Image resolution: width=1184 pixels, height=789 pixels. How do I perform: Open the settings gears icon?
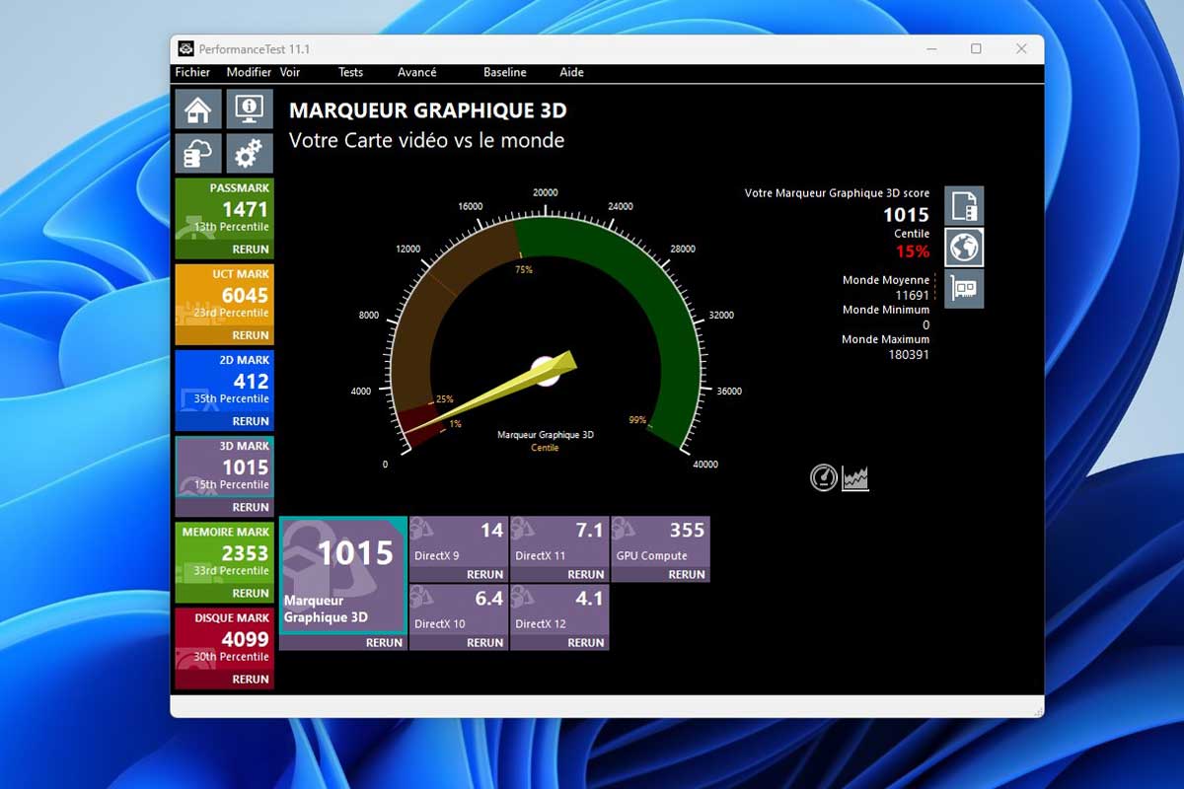pyautogui.click(x=250, y=154)
